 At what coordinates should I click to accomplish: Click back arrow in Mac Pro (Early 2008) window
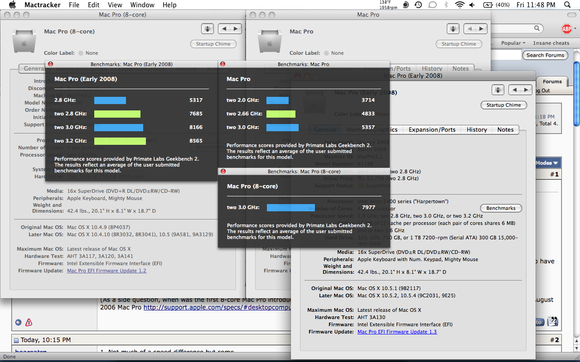tap(514, 90)
